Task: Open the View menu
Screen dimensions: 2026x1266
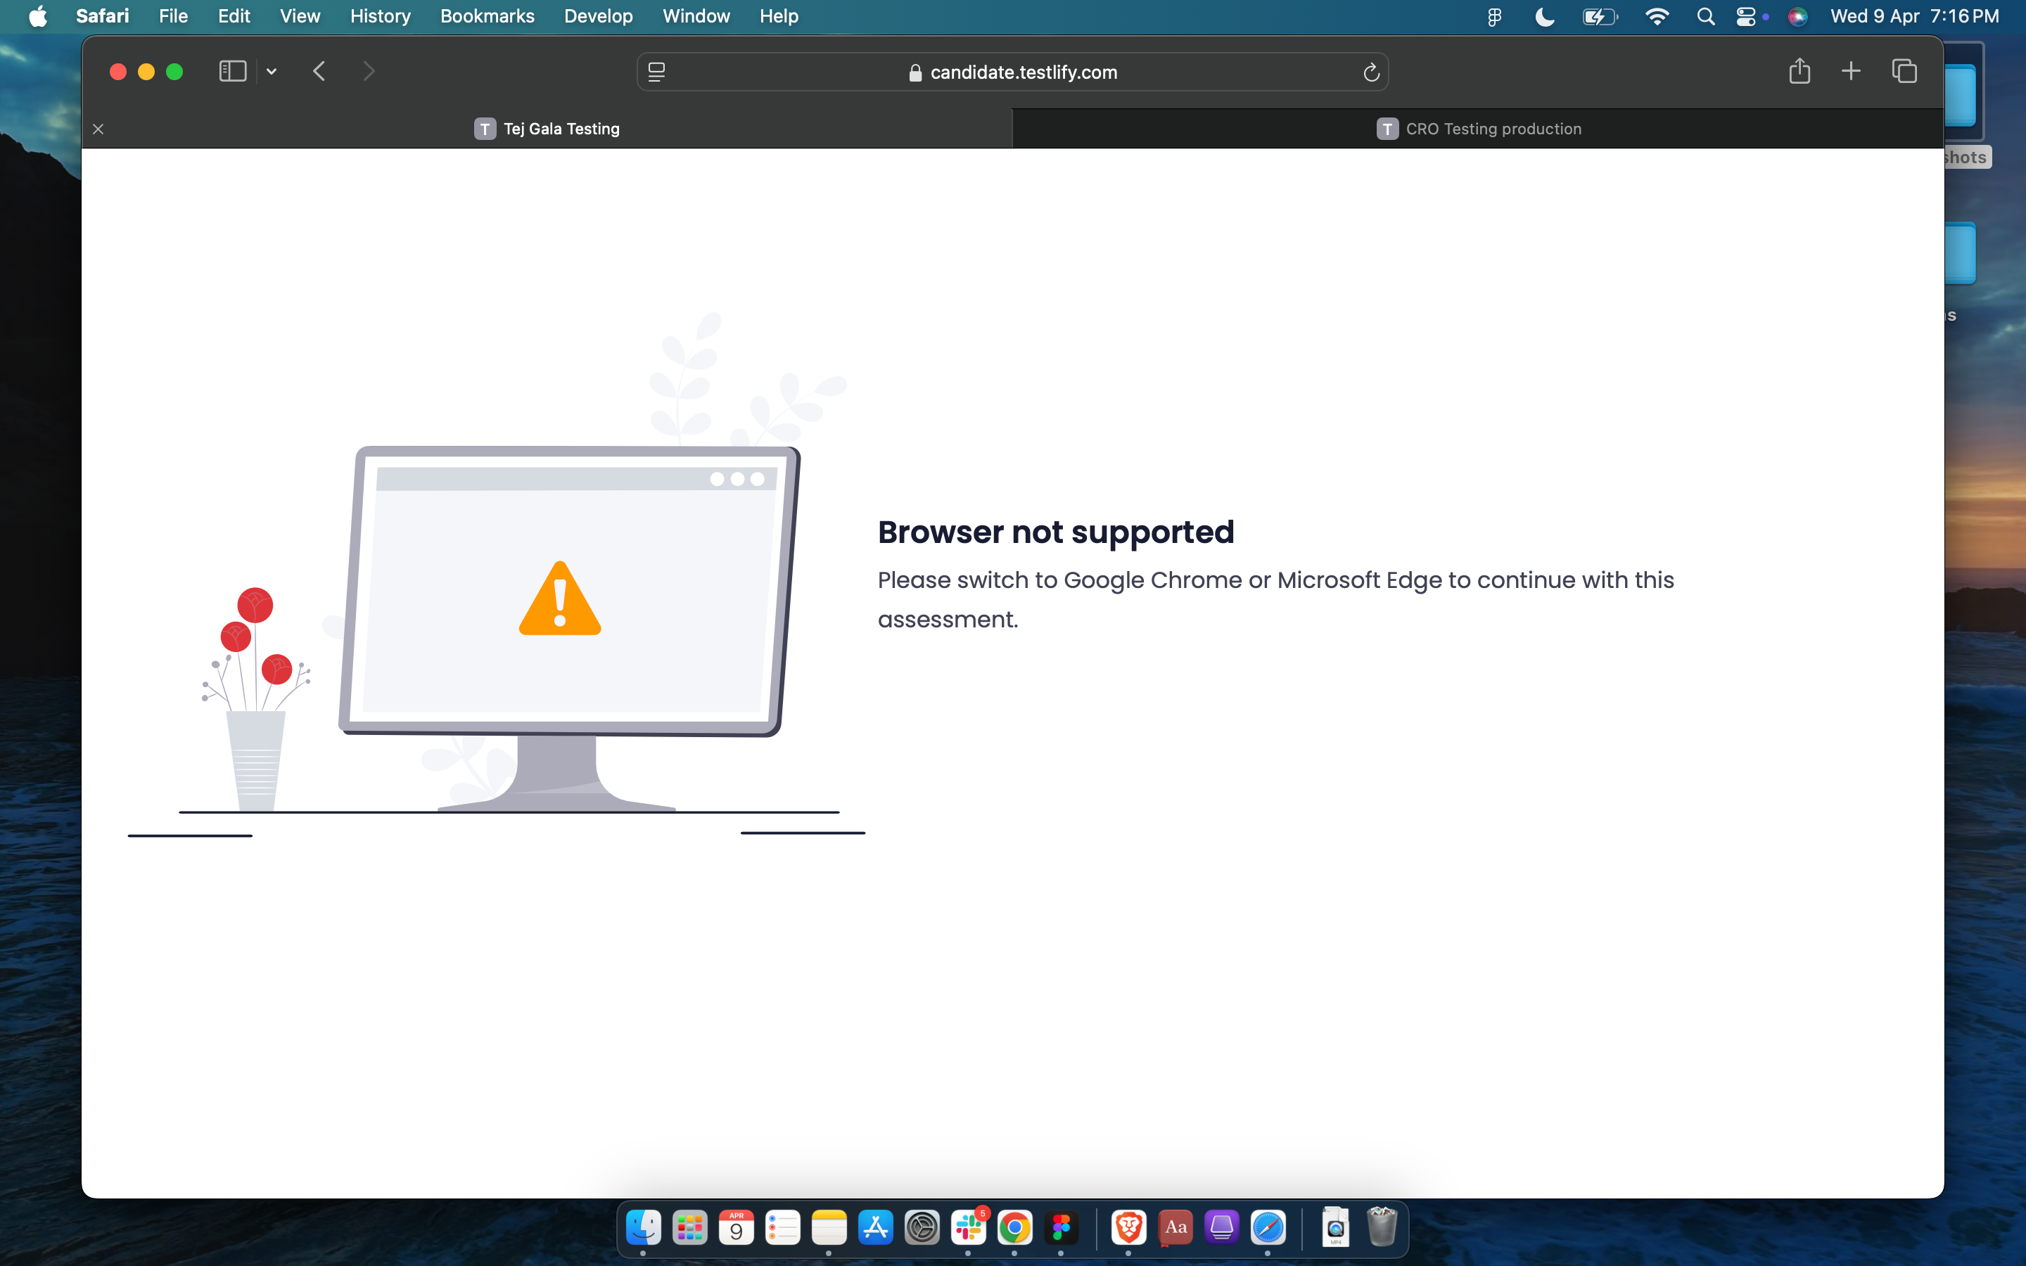Action: 300,16
